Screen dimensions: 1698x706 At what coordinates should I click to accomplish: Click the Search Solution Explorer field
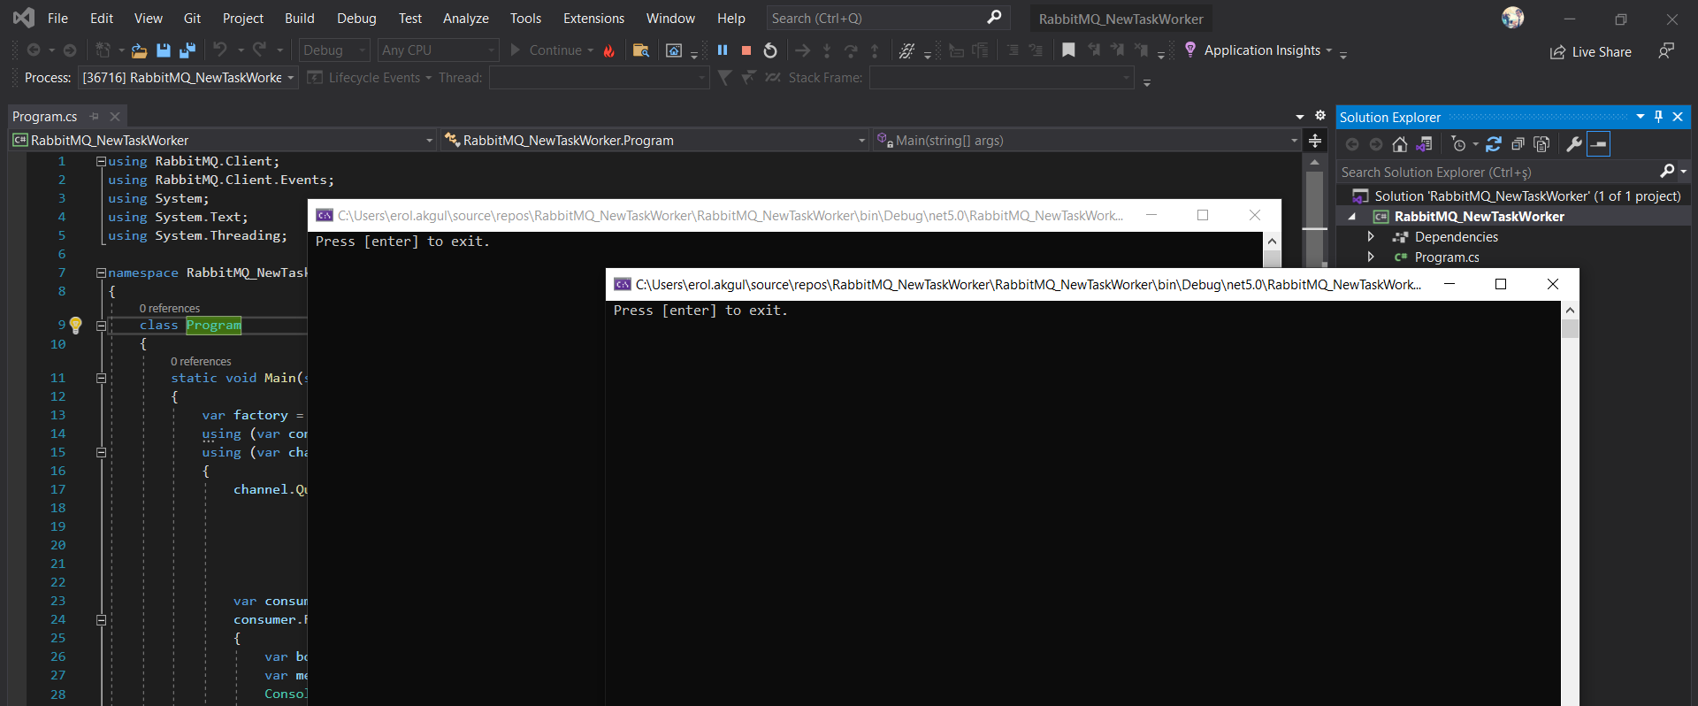tap(1495, 173)
